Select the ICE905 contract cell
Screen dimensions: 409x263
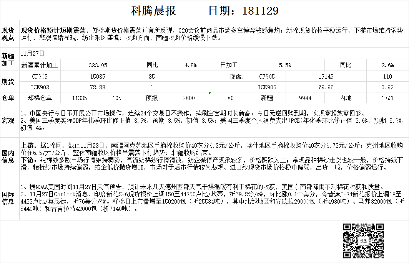[x=267, y=87]
